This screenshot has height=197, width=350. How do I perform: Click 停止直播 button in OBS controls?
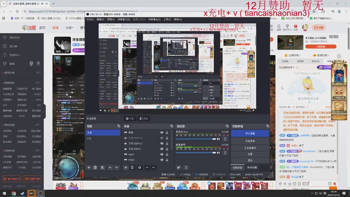pos(250,134)
